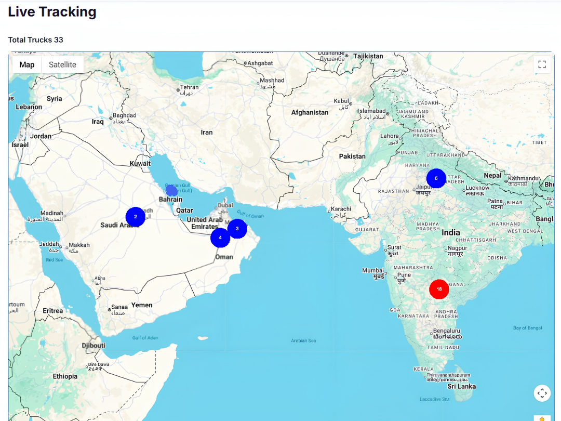Screen dimensions: 561x421
Task: Click the single truck marker near Bahrain
Action: click(x=172, y=190)
